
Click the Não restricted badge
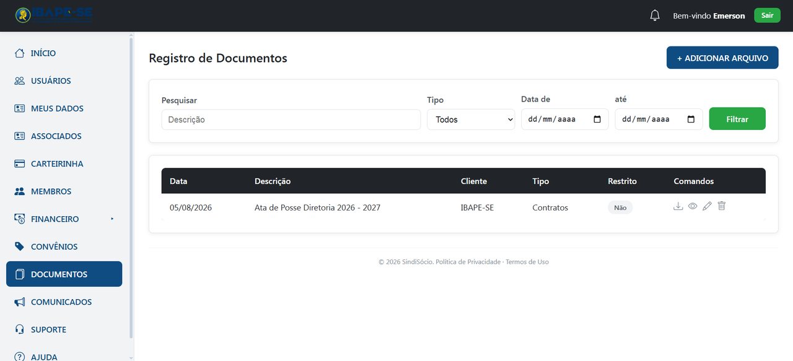[620, 207]
